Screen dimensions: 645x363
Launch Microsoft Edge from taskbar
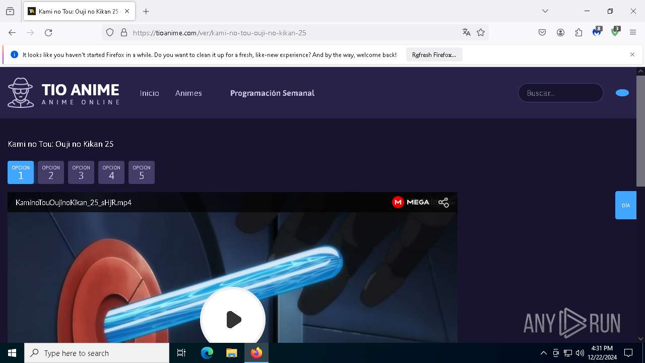[207, 353]
